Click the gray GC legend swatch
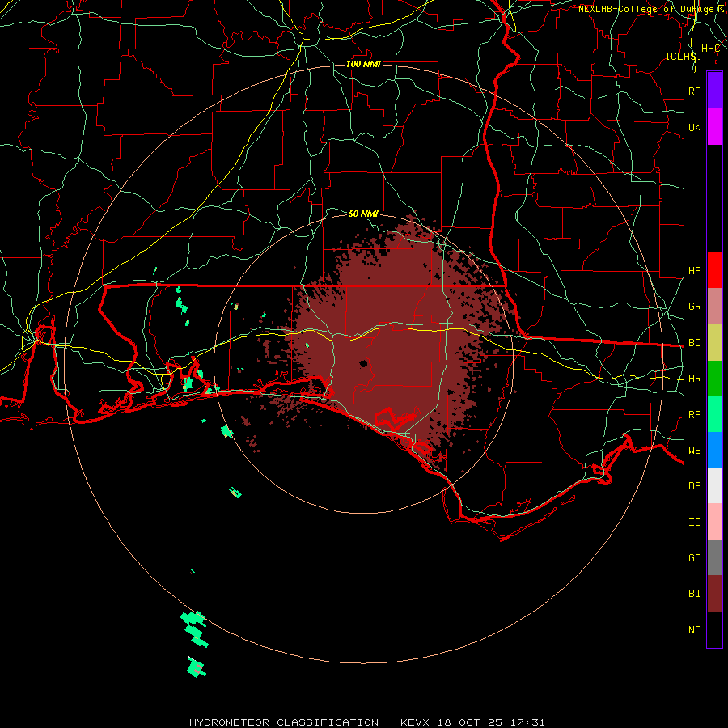The image size is (728, 728). coord(714,557)
